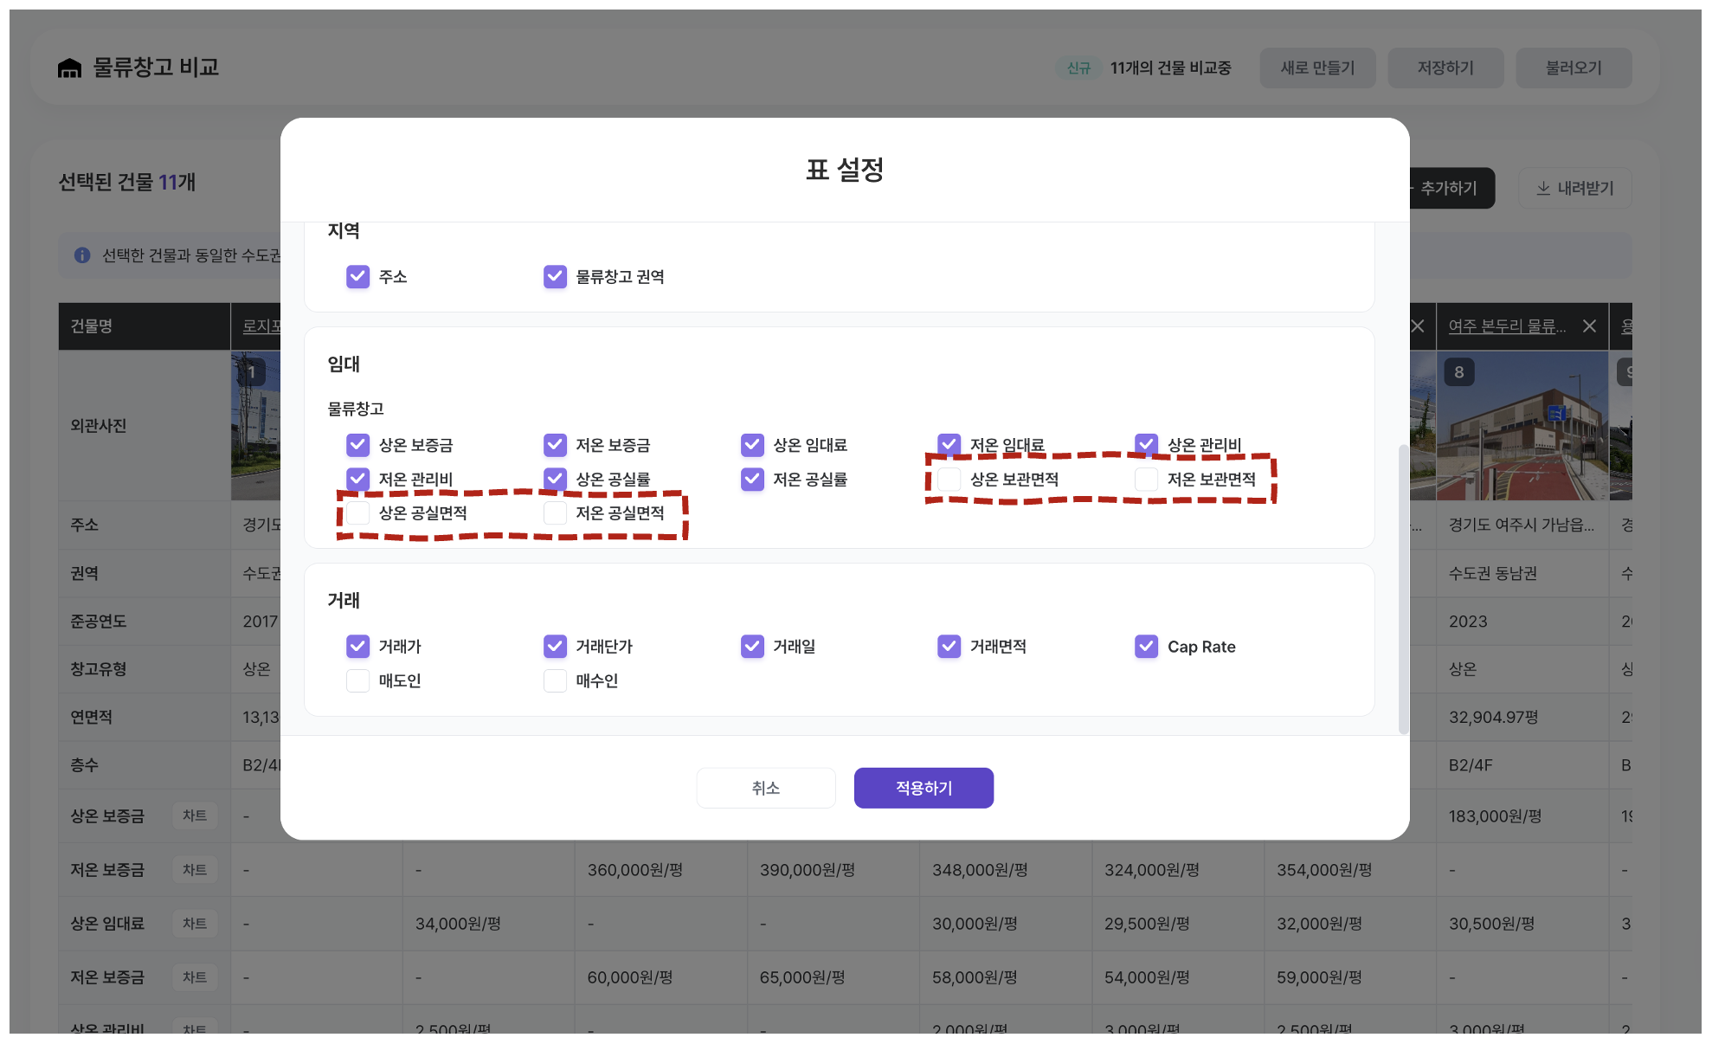Enable the 매도인 checkbox

click(x=357, y=681)
